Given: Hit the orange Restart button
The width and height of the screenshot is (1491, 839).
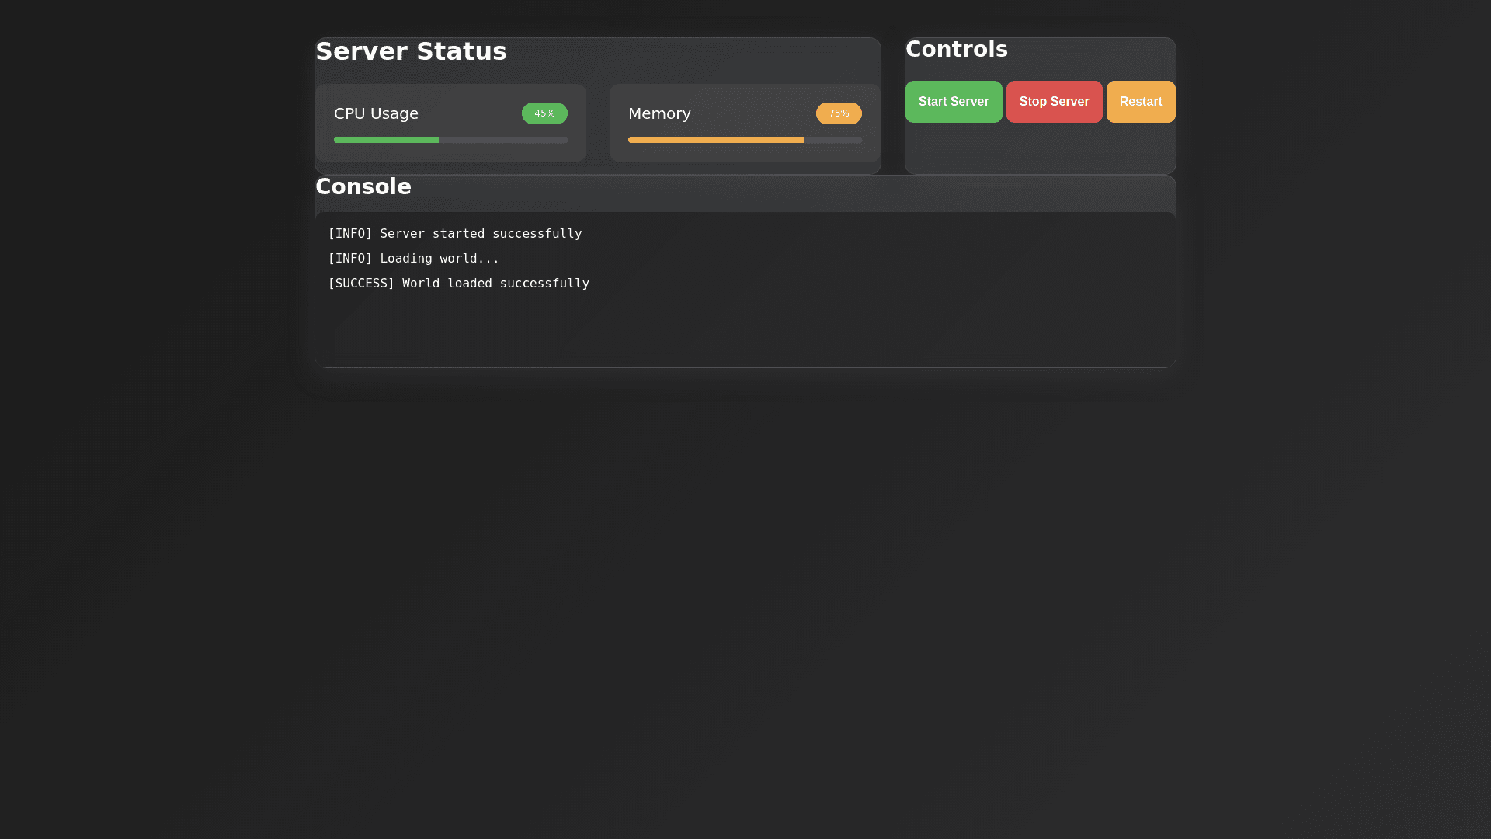Looking at the screenshot, I should coord(1140,102).
